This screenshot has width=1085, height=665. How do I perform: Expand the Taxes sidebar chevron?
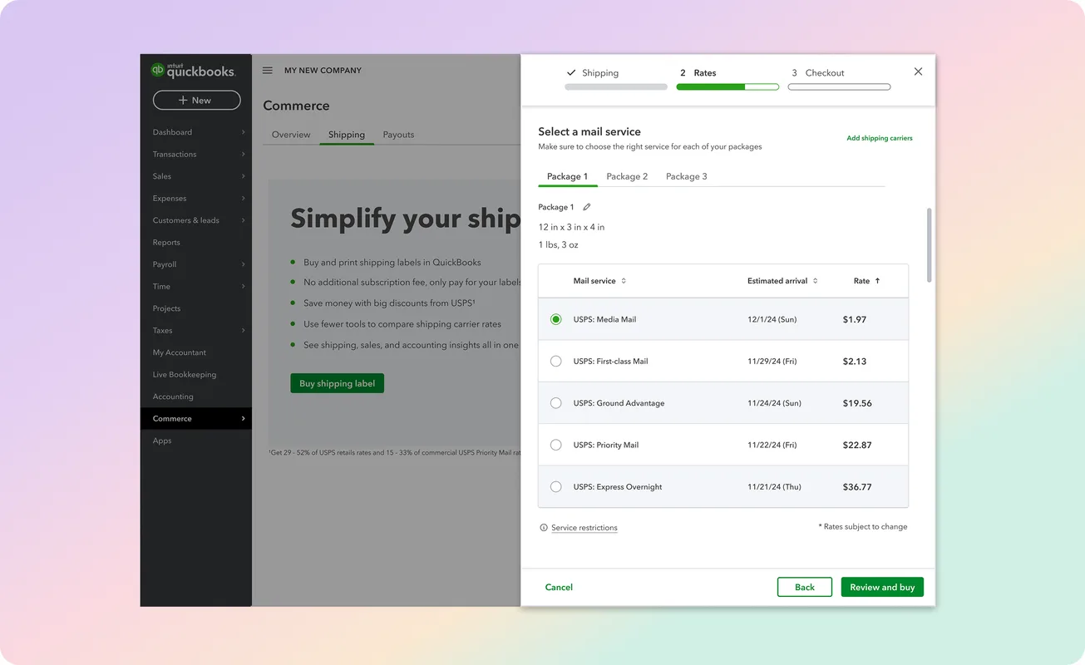(243, 330)
